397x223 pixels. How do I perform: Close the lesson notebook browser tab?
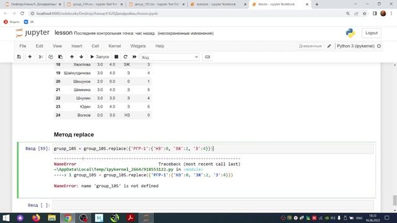coord(307,4)
